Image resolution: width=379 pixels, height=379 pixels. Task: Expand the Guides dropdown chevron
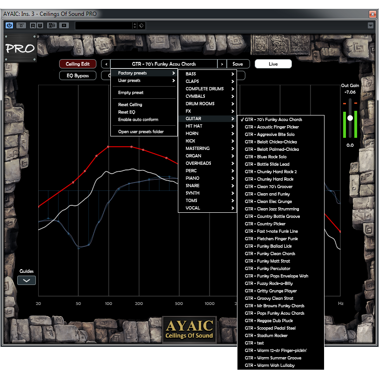pos(27,280)
